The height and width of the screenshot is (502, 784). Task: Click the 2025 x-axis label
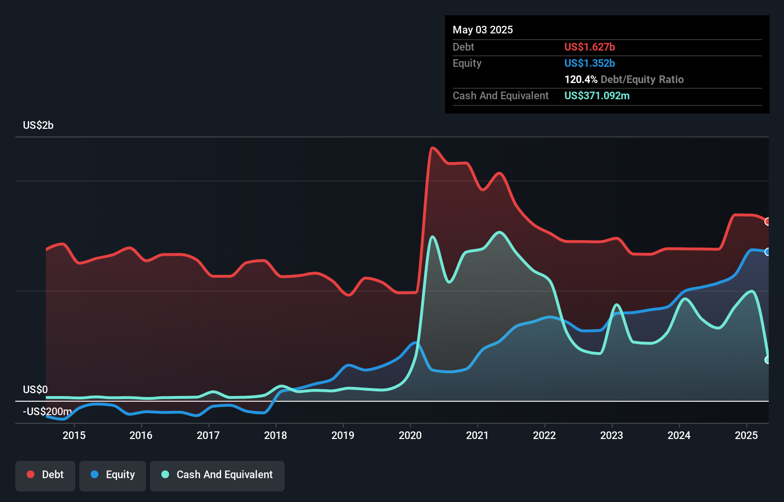[746, 435]
